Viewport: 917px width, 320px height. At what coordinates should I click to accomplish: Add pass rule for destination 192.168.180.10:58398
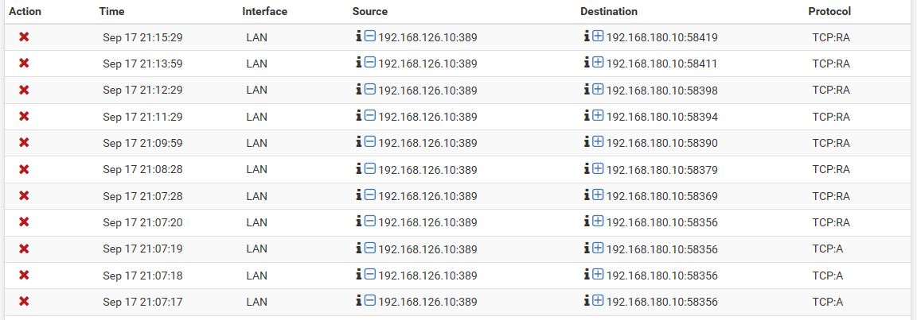coord(598,89)
